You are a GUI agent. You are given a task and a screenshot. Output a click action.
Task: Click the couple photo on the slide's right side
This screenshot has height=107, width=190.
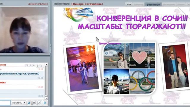[x=175, y=67]
